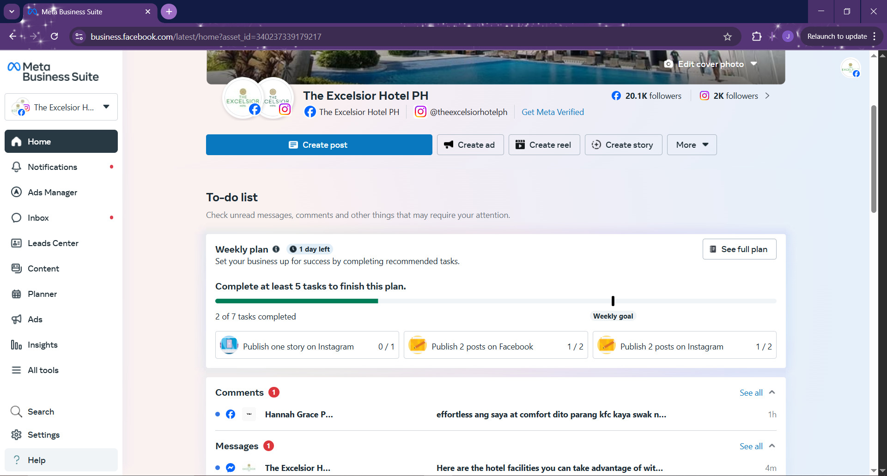
Task: Go to Notifications in sidebar
Action: coord(61,167)
